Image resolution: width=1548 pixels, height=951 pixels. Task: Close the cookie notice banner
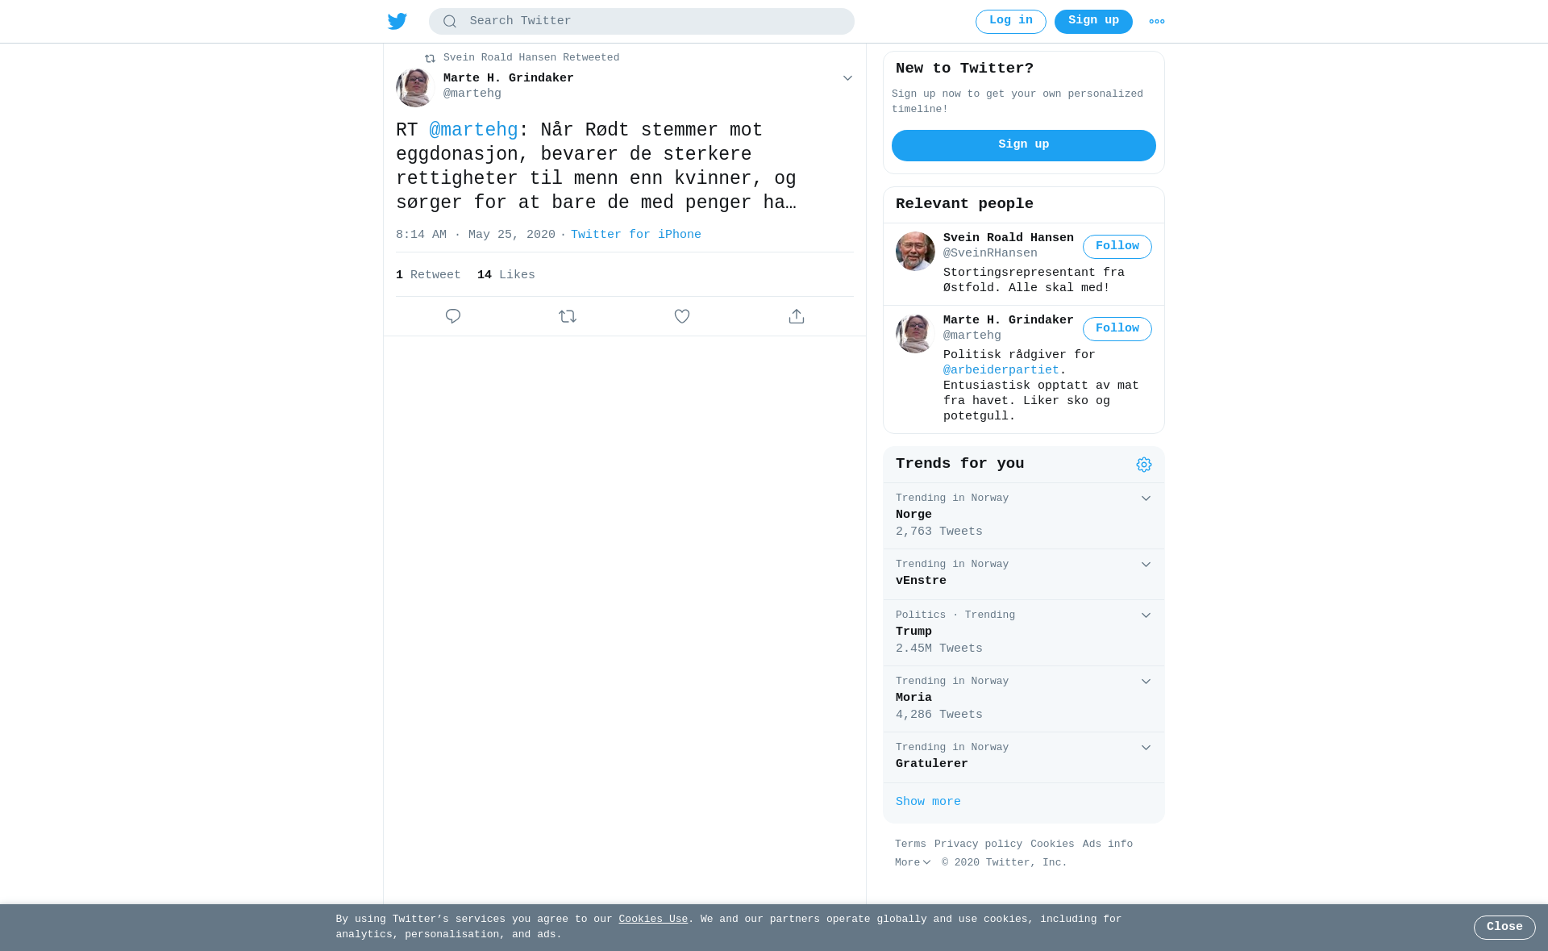coord(1504,928)
